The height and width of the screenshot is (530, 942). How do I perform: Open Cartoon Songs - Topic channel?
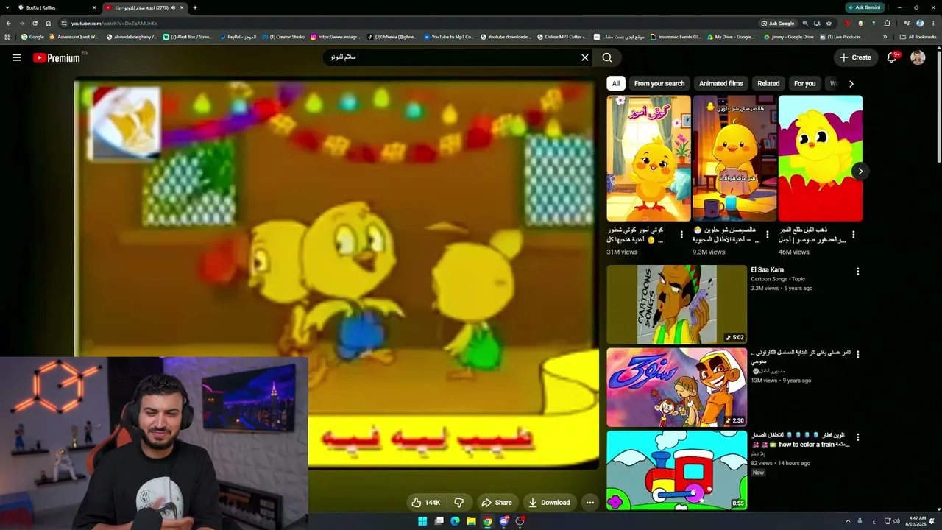(778, 279)
